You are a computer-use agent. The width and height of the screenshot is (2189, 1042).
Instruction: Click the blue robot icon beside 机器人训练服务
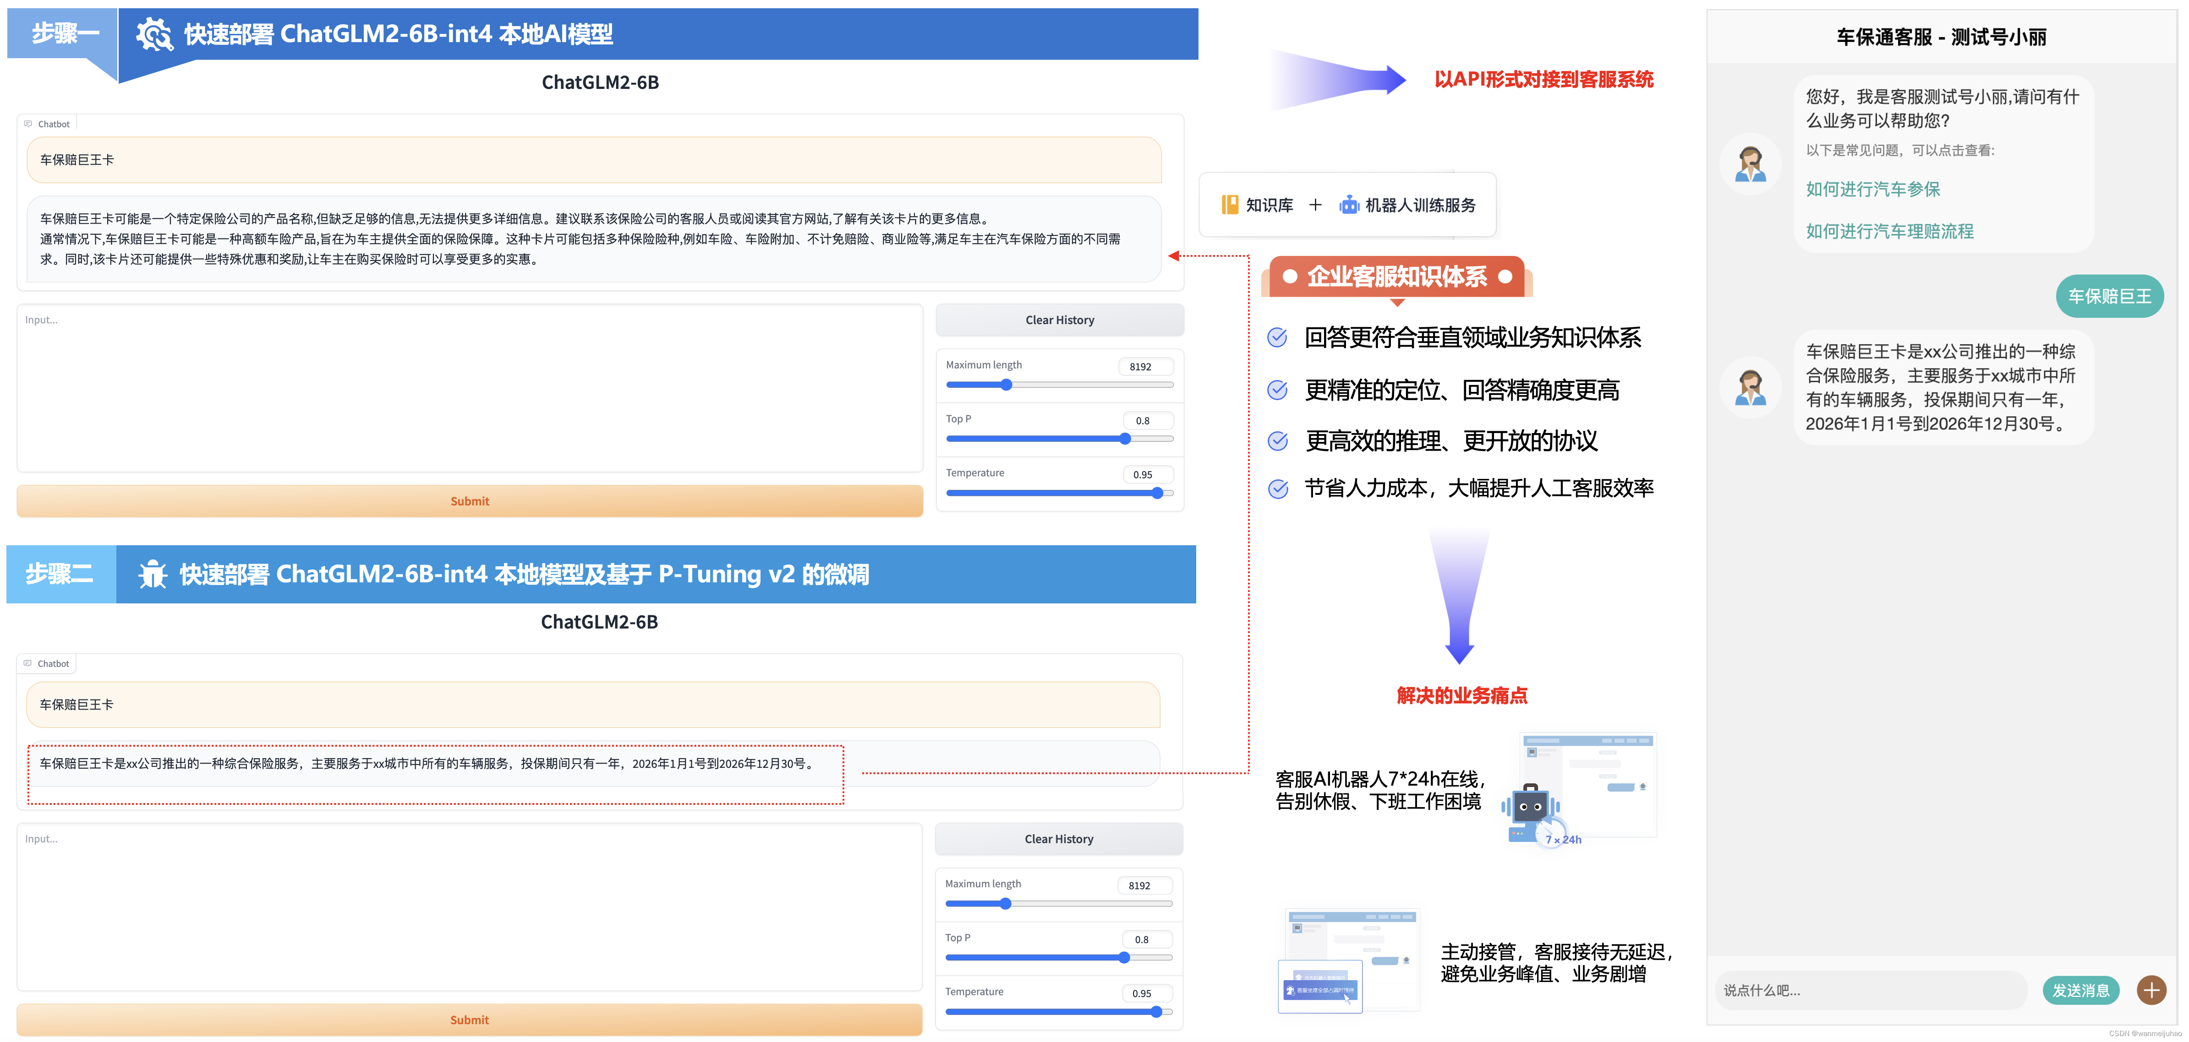pos(1349,205)
